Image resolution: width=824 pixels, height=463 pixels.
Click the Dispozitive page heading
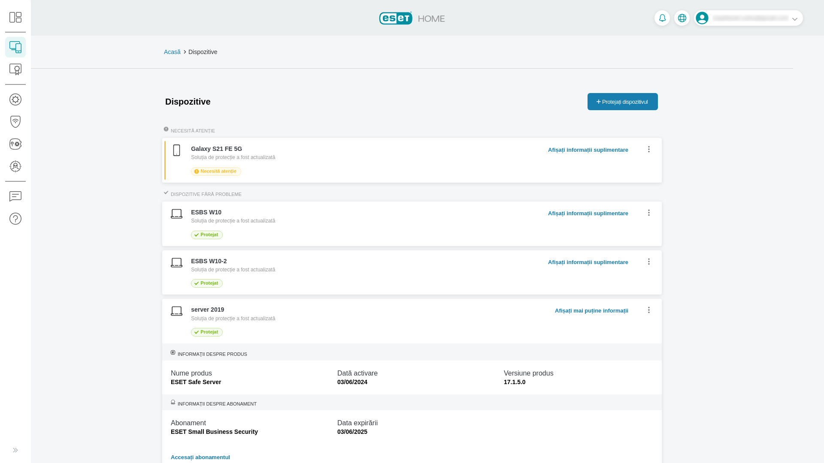pyautogui.click(x=188, y=102)
